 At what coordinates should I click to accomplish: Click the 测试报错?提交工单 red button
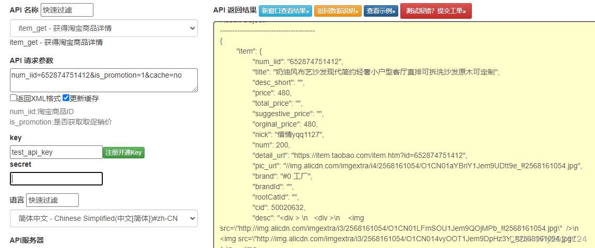[436, 11]
